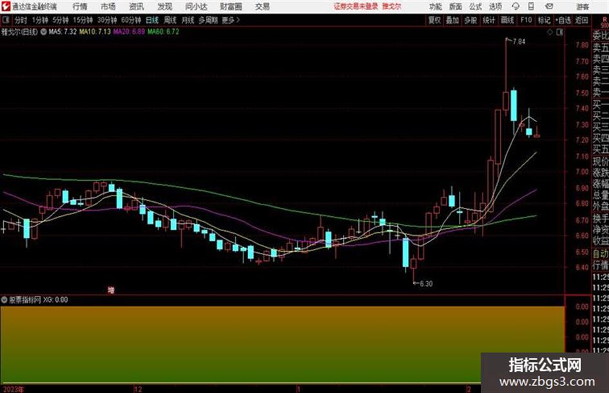The height and width of the screenshot is (393, 609).
Task: Toggle the side panel icon next to the diamond
Action: click(559, 32)
